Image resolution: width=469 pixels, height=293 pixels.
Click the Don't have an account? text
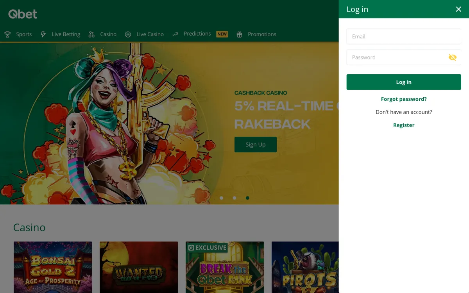(x=404, y=112)
